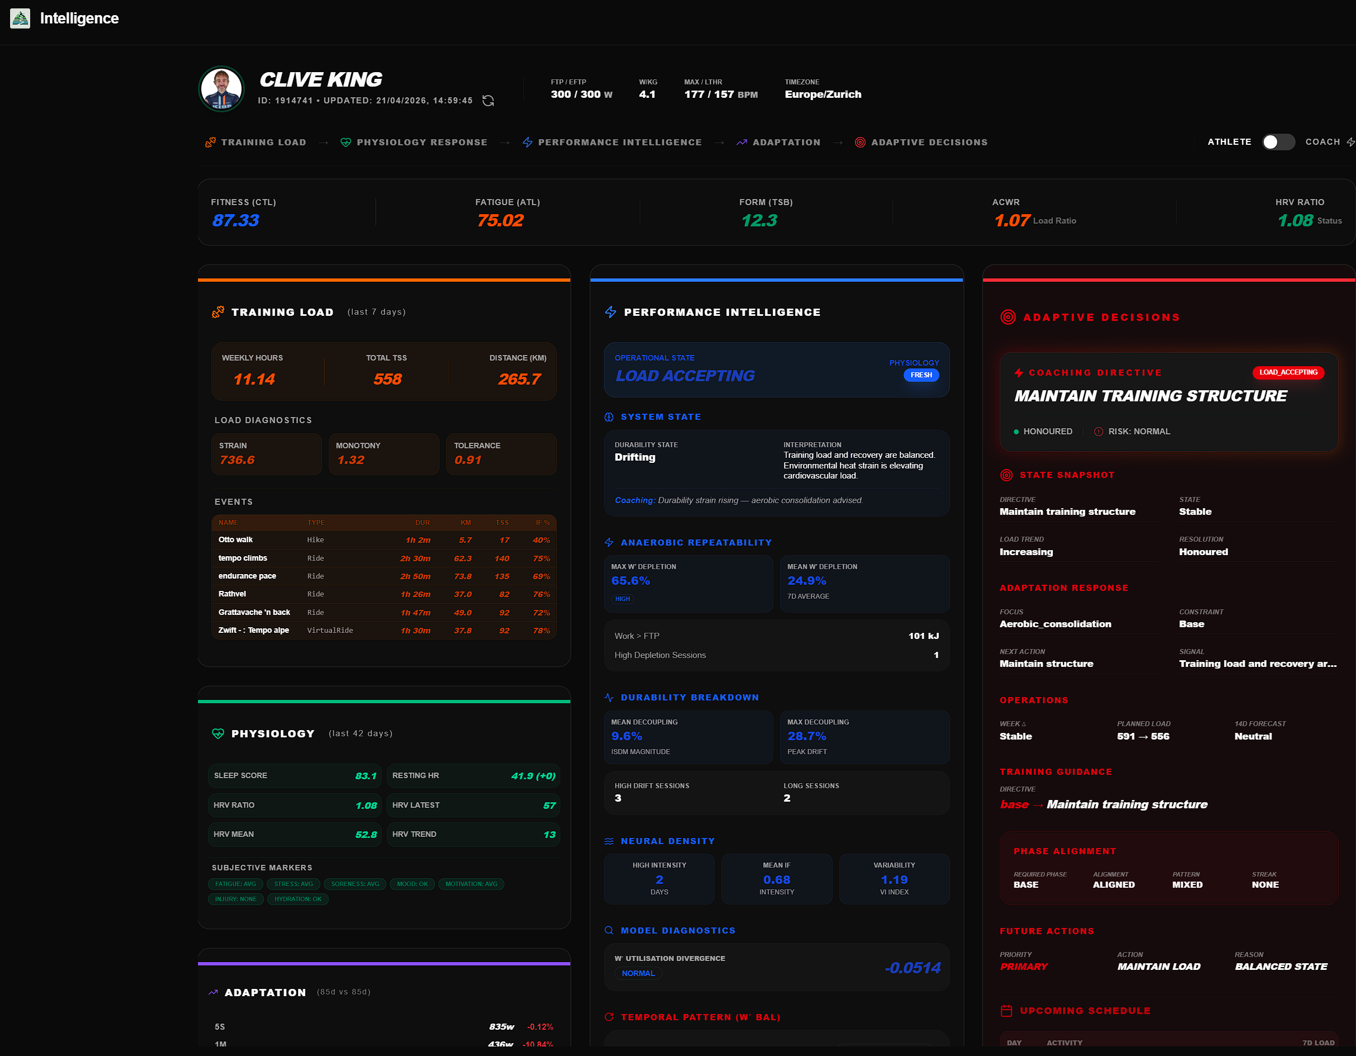This screenshot has height=1056, width=1356.
Task: Click the FRESH badge in the Physiology panel
Action: [x=922, y=375]
